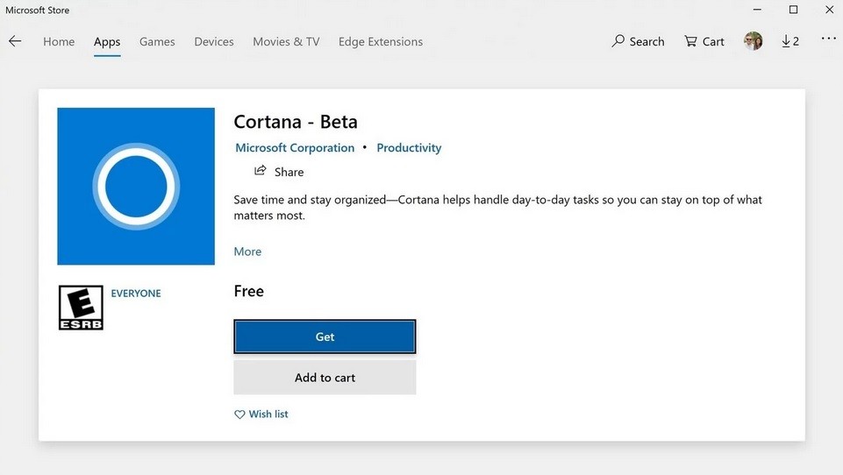This screenshot has width=843, height=475.
Task: Click the user profile avatar
Action: click(753, 41)
